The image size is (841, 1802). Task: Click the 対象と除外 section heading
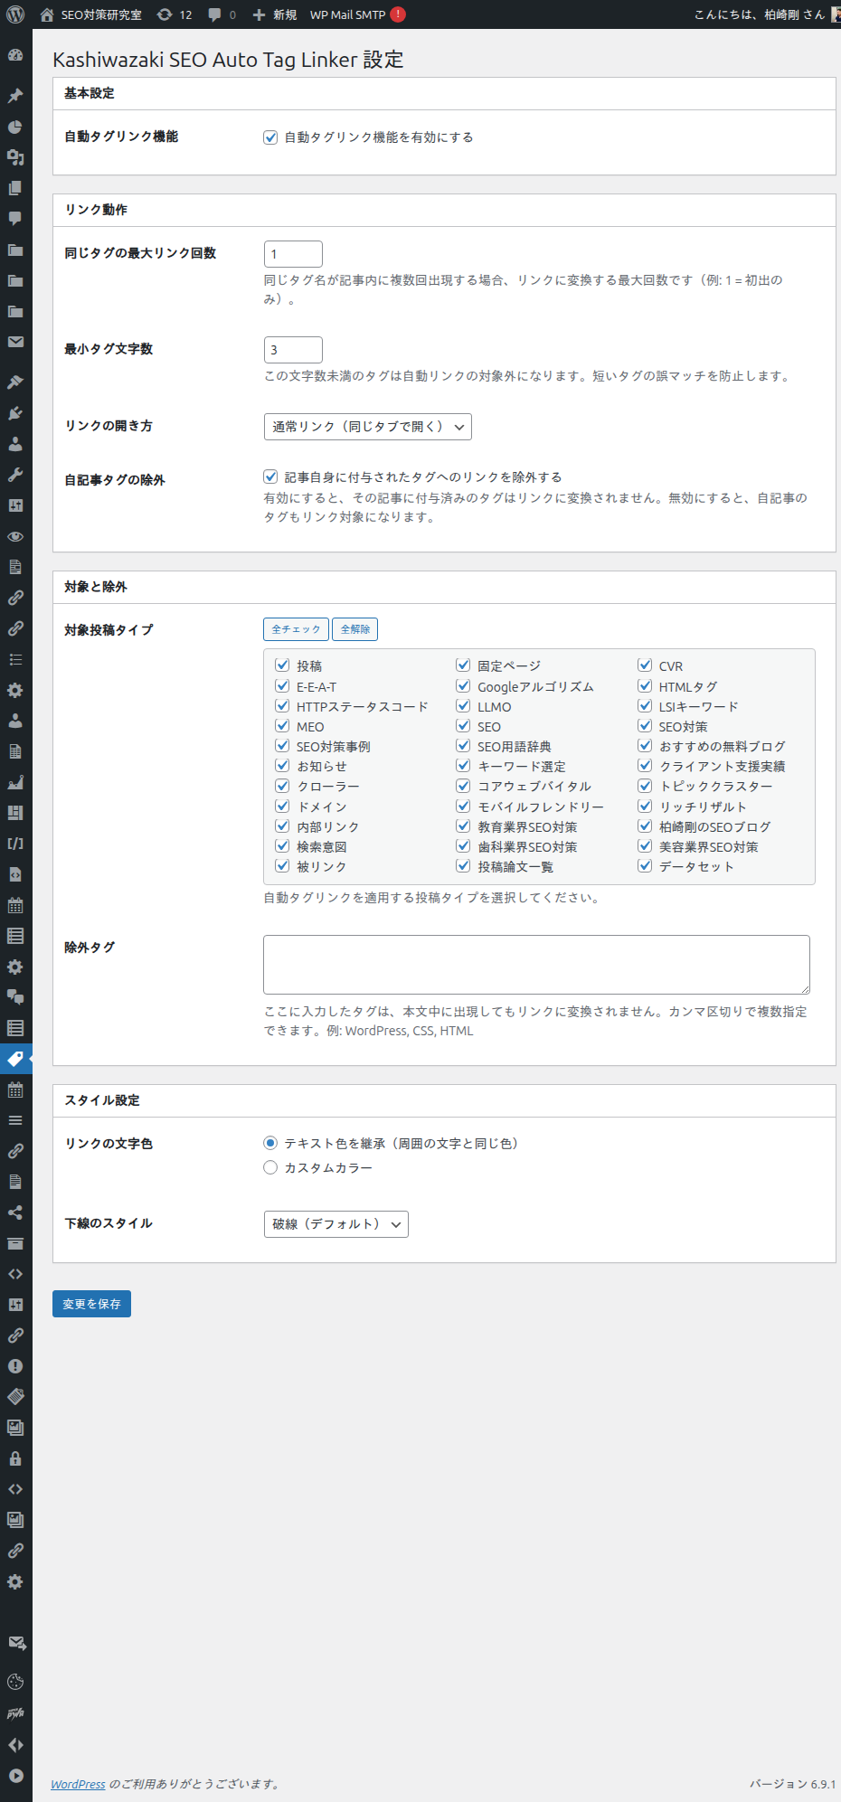96,587
